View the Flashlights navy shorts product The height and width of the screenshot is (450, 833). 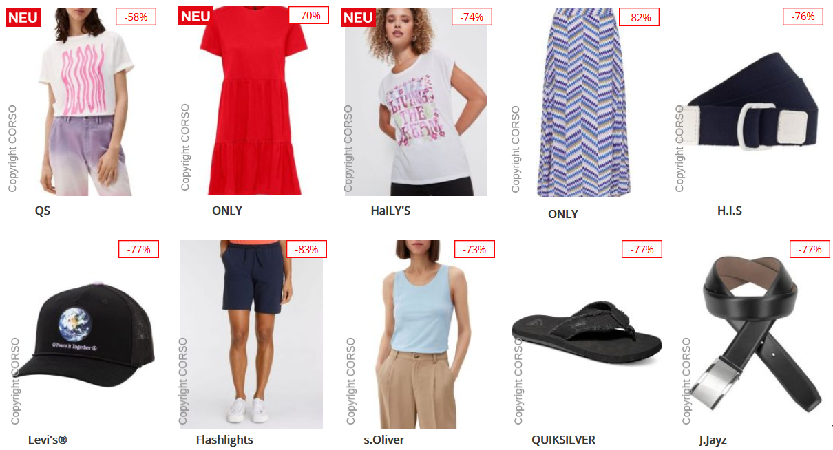tap(251, 334)
